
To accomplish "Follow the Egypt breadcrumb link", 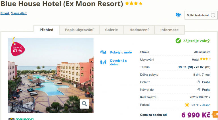I will click(5, 13).
